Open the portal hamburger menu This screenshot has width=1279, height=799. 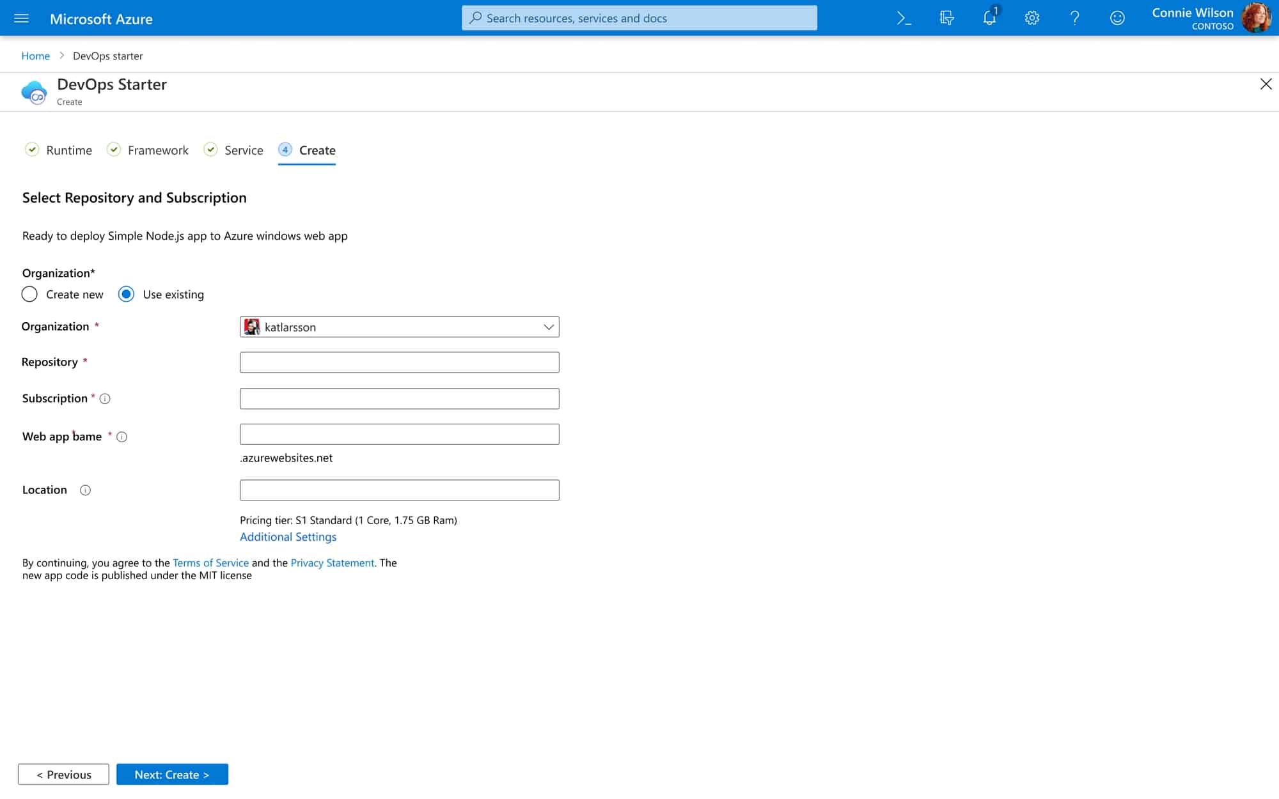21,18
